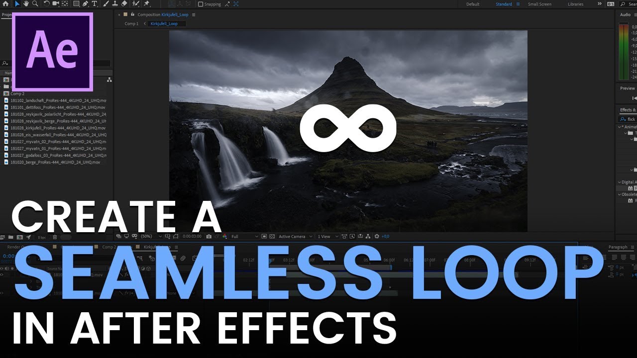Click the reset exposure icon
The width and height of the screenshot is (637, 358).
(377, 237)
